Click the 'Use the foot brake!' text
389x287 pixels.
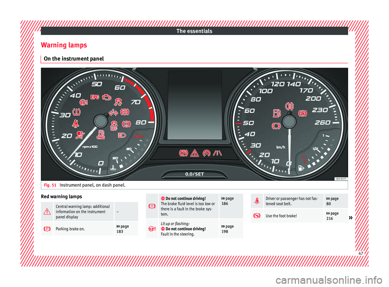281,216
